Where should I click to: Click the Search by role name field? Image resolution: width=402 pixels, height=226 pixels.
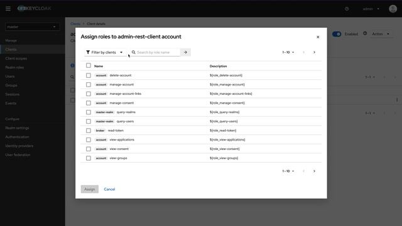pyautogui.click(x=158, y=52)
